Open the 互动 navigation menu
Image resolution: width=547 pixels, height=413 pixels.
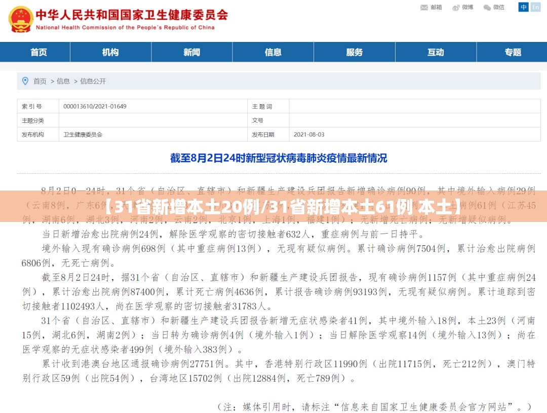click(436, 52)
